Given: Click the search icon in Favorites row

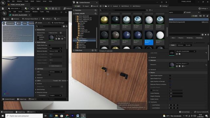Looking at the screenshot, I should (x=95, y=10).
